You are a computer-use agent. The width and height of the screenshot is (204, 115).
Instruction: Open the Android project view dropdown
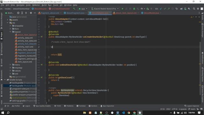9,13
